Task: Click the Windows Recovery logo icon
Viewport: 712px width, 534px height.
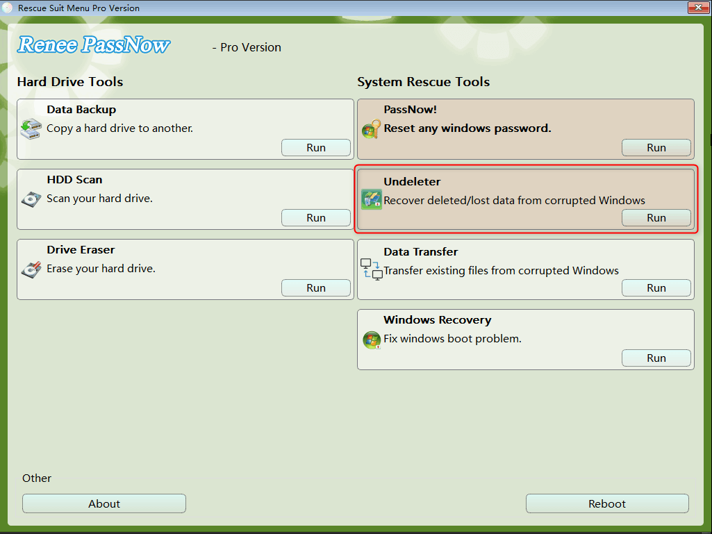Action: pyautogui.click(x=372, y=340)
